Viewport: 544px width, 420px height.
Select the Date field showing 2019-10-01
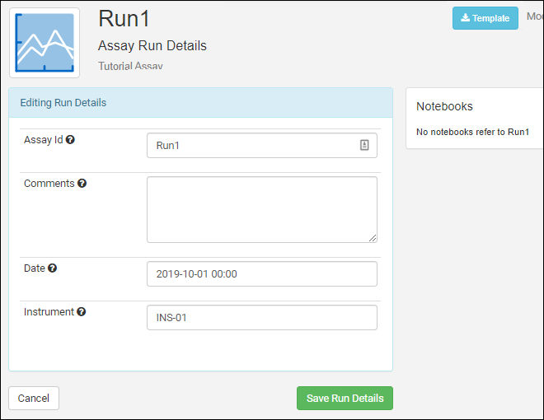[261, 274]
